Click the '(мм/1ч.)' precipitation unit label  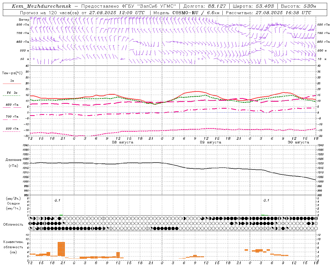coord(13,208)
